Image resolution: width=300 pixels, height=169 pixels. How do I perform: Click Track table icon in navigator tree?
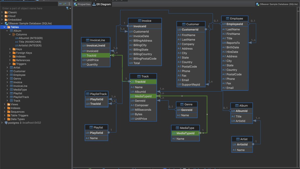[x=11, y=101]
